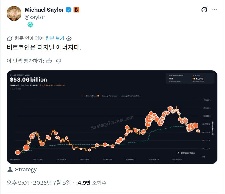Click the blue verified checkmark badge

pos(69,10)
